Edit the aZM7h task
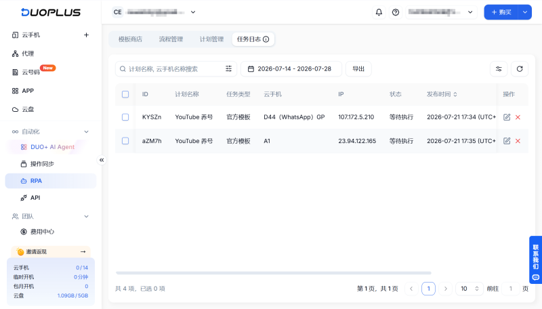 [507, 141]
